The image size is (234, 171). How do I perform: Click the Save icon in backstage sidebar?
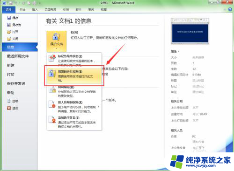click(9, 18)
